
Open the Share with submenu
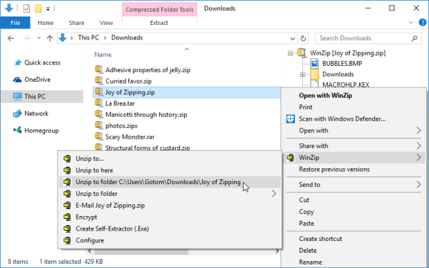pos(354,146)
